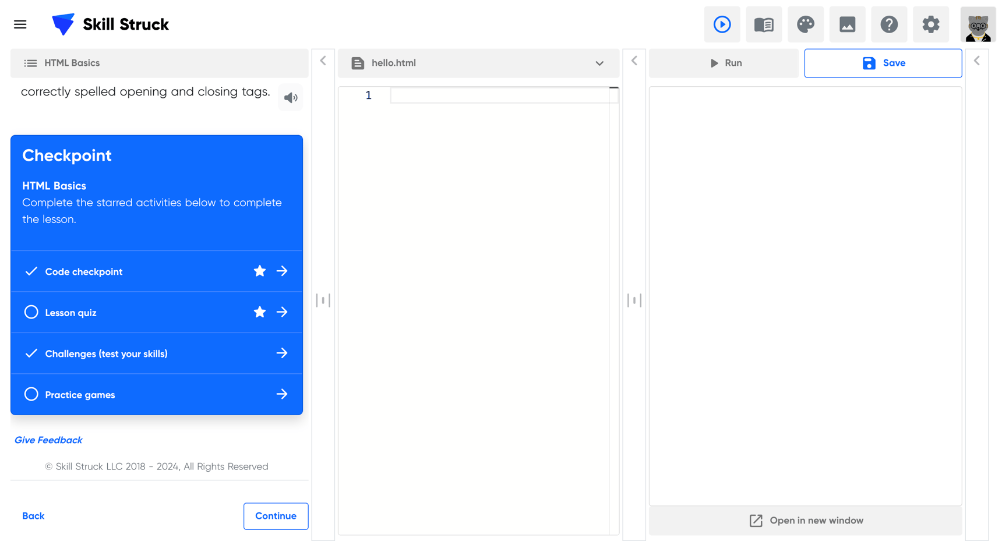Click the user avatar profile picture
Screen dimensions: 1002x541
point(978,24)
